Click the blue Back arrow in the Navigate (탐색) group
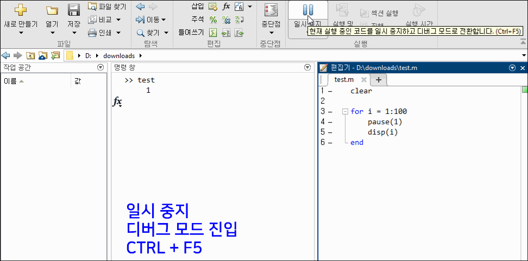Screen dimensions: 528x261 140,7
